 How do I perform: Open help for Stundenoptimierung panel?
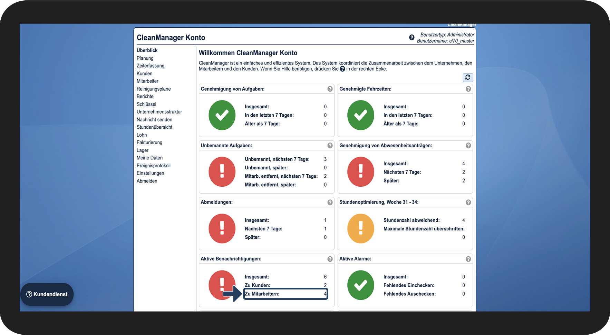(x=468, y=203)
